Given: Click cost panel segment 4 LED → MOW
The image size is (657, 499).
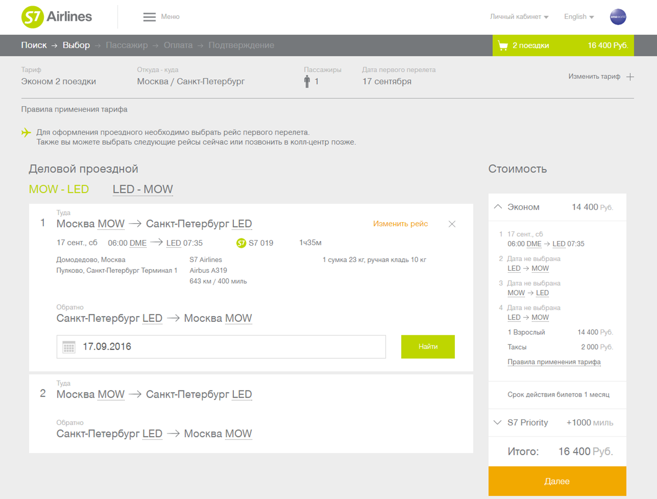Looking at the screenshot, I should tap(528, 318).
